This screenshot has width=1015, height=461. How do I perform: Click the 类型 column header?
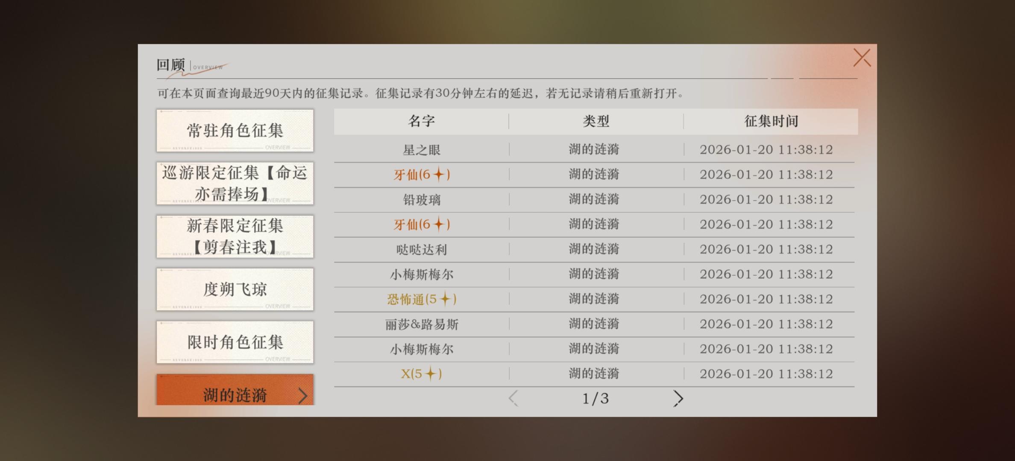click(x=596, y=121)
